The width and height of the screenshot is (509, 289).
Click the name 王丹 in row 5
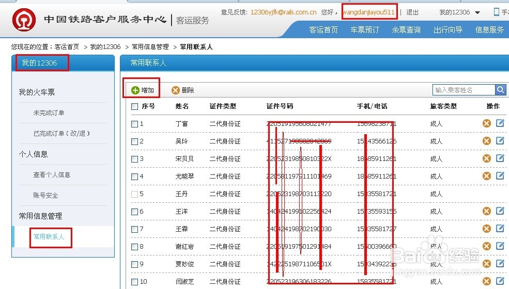click(x=181, y=194)
